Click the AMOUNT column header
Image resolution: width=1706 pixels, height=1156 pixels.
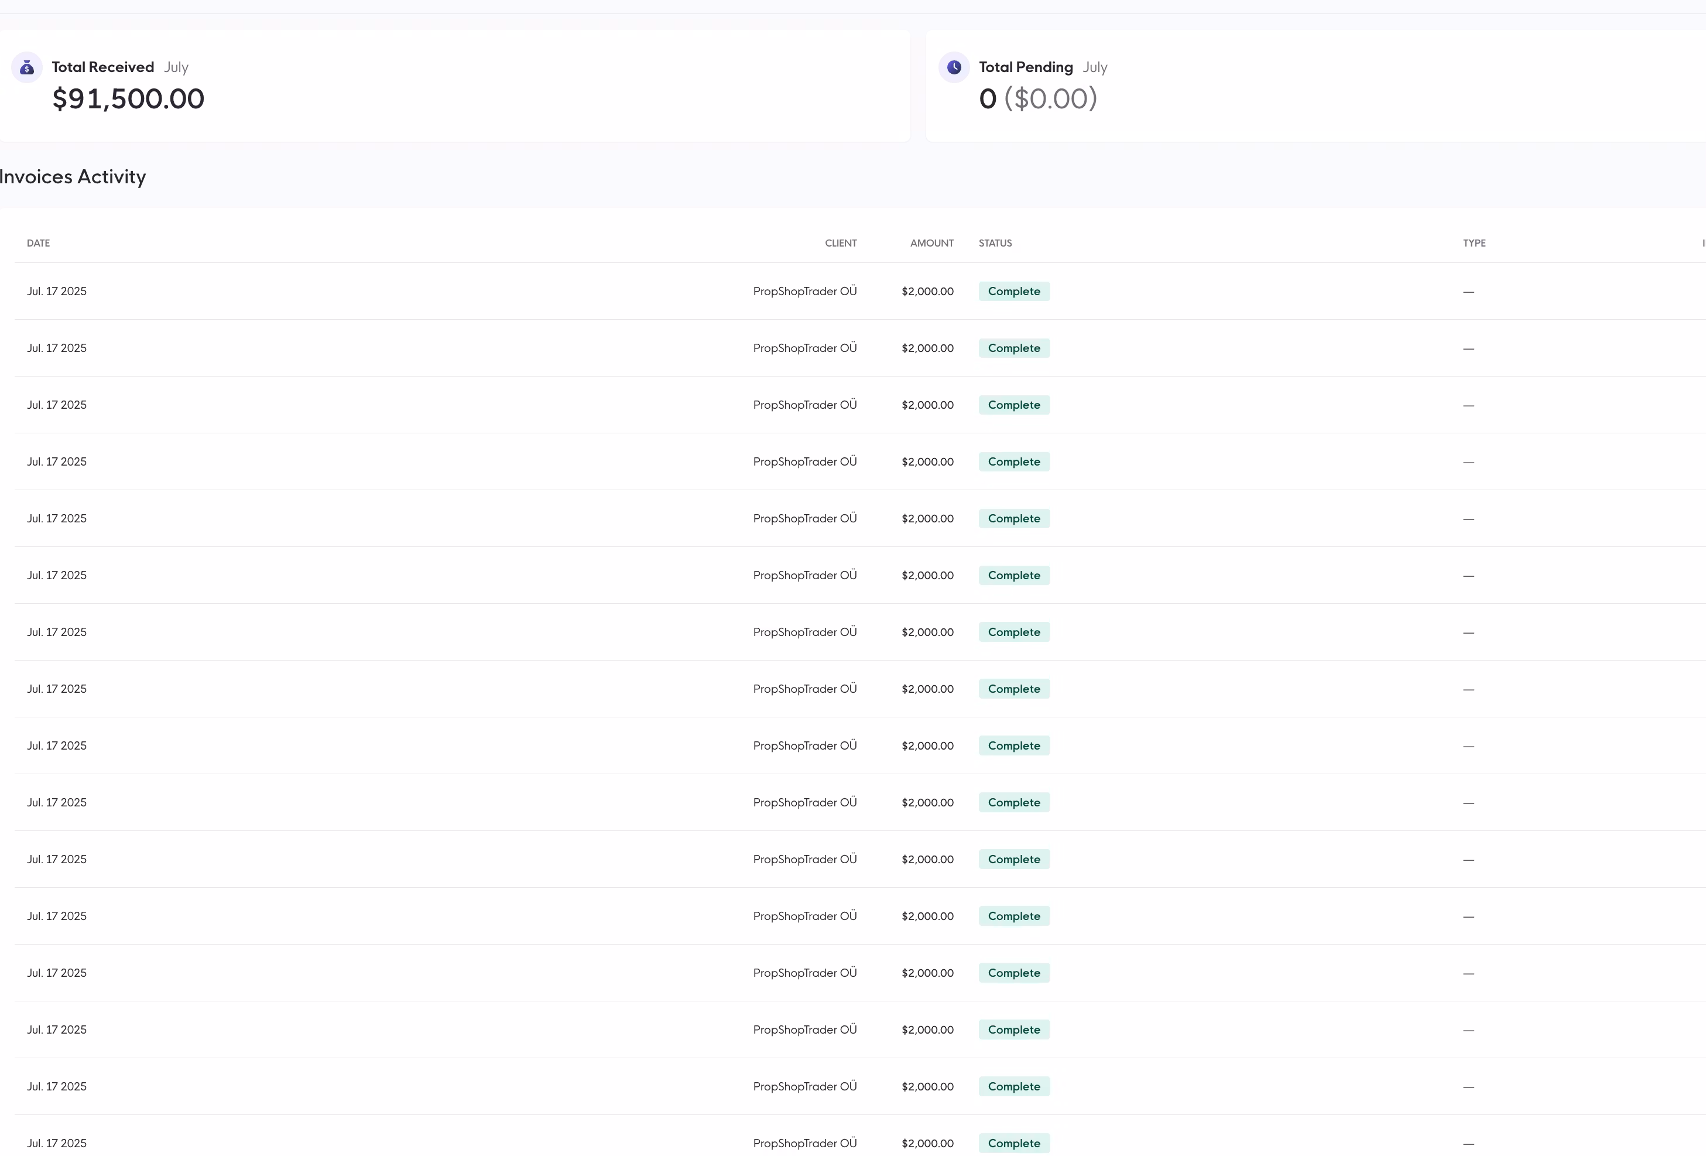pos(931,243)
